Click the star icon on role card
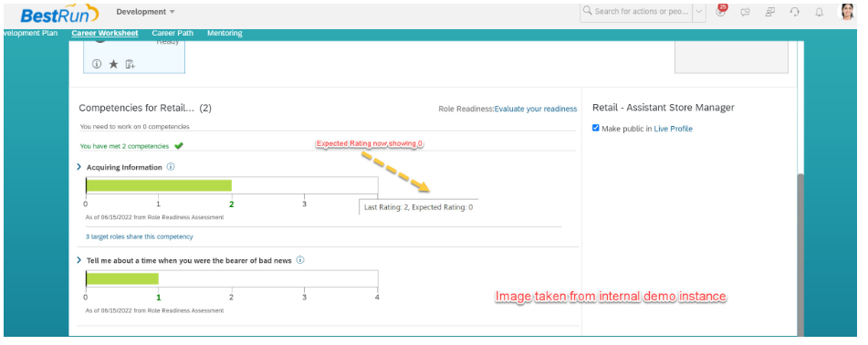 113,64
